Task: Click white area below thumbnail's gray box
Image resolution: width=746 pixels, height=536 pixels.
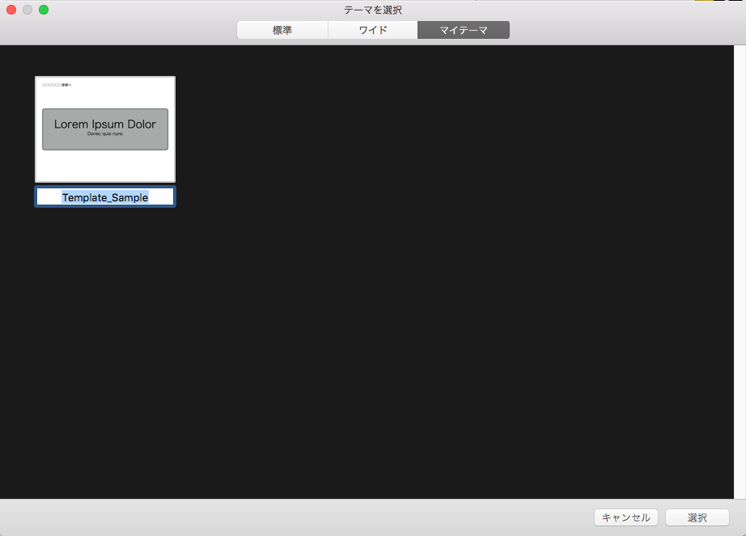Action: point(105,166)
